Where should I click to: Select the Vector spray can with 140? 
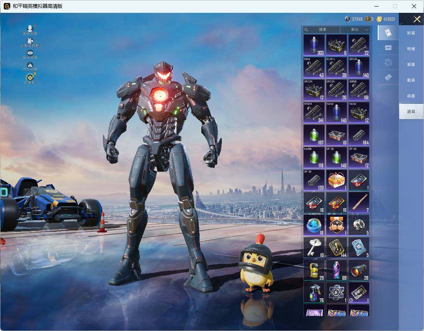(336, 112)
